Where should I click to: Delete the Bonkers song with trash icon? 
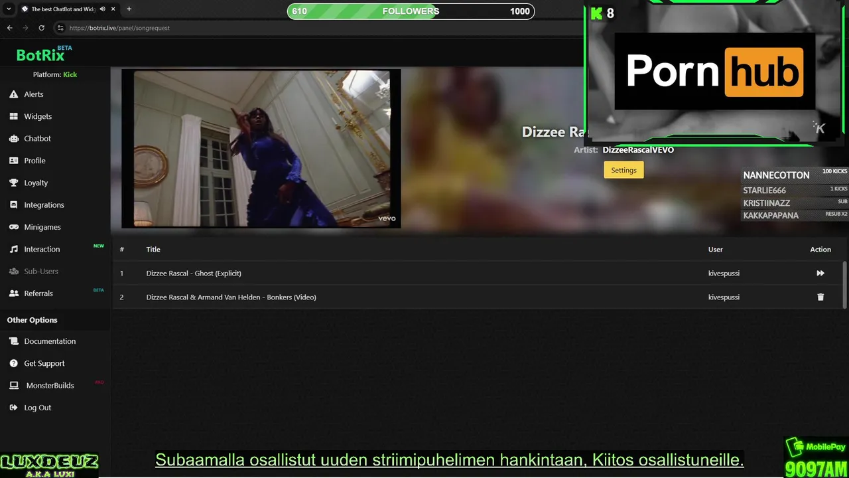pos(820,297)
